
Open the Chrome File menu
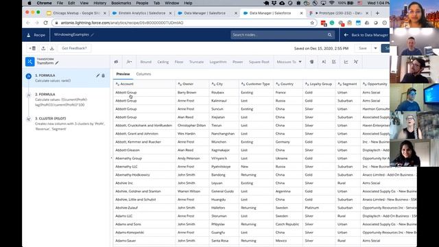[60, 3]
